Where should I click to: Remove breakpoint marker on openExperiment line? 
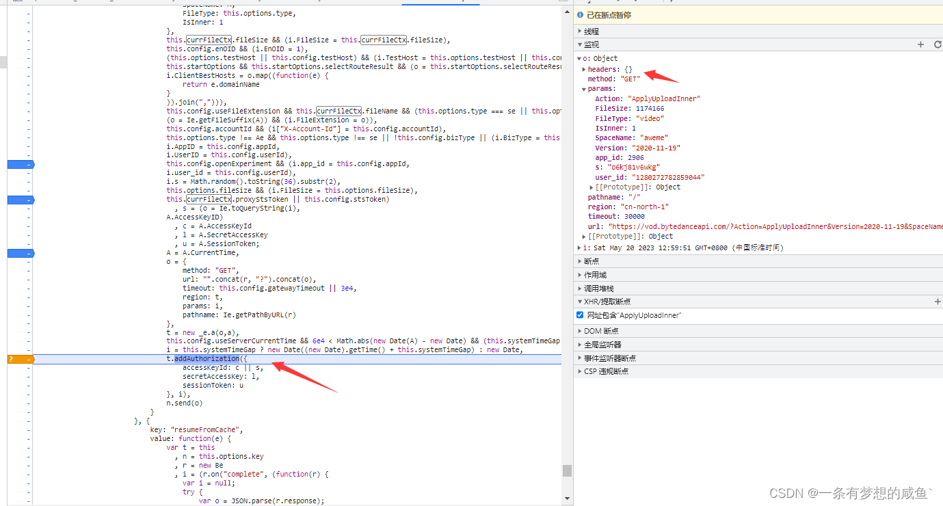coord(20,164)
